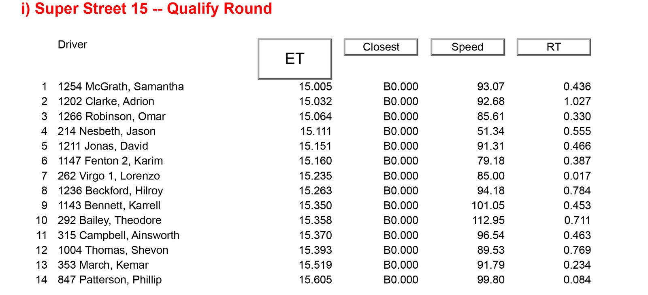Click the 99.80 speed for Patterson, Phillip
The image size is (648, 295).
pyautogui.click(x=491, y=280)
